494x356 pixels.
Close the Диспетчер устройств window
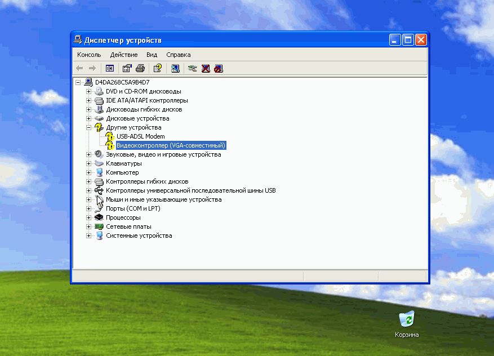pos(421,40)
